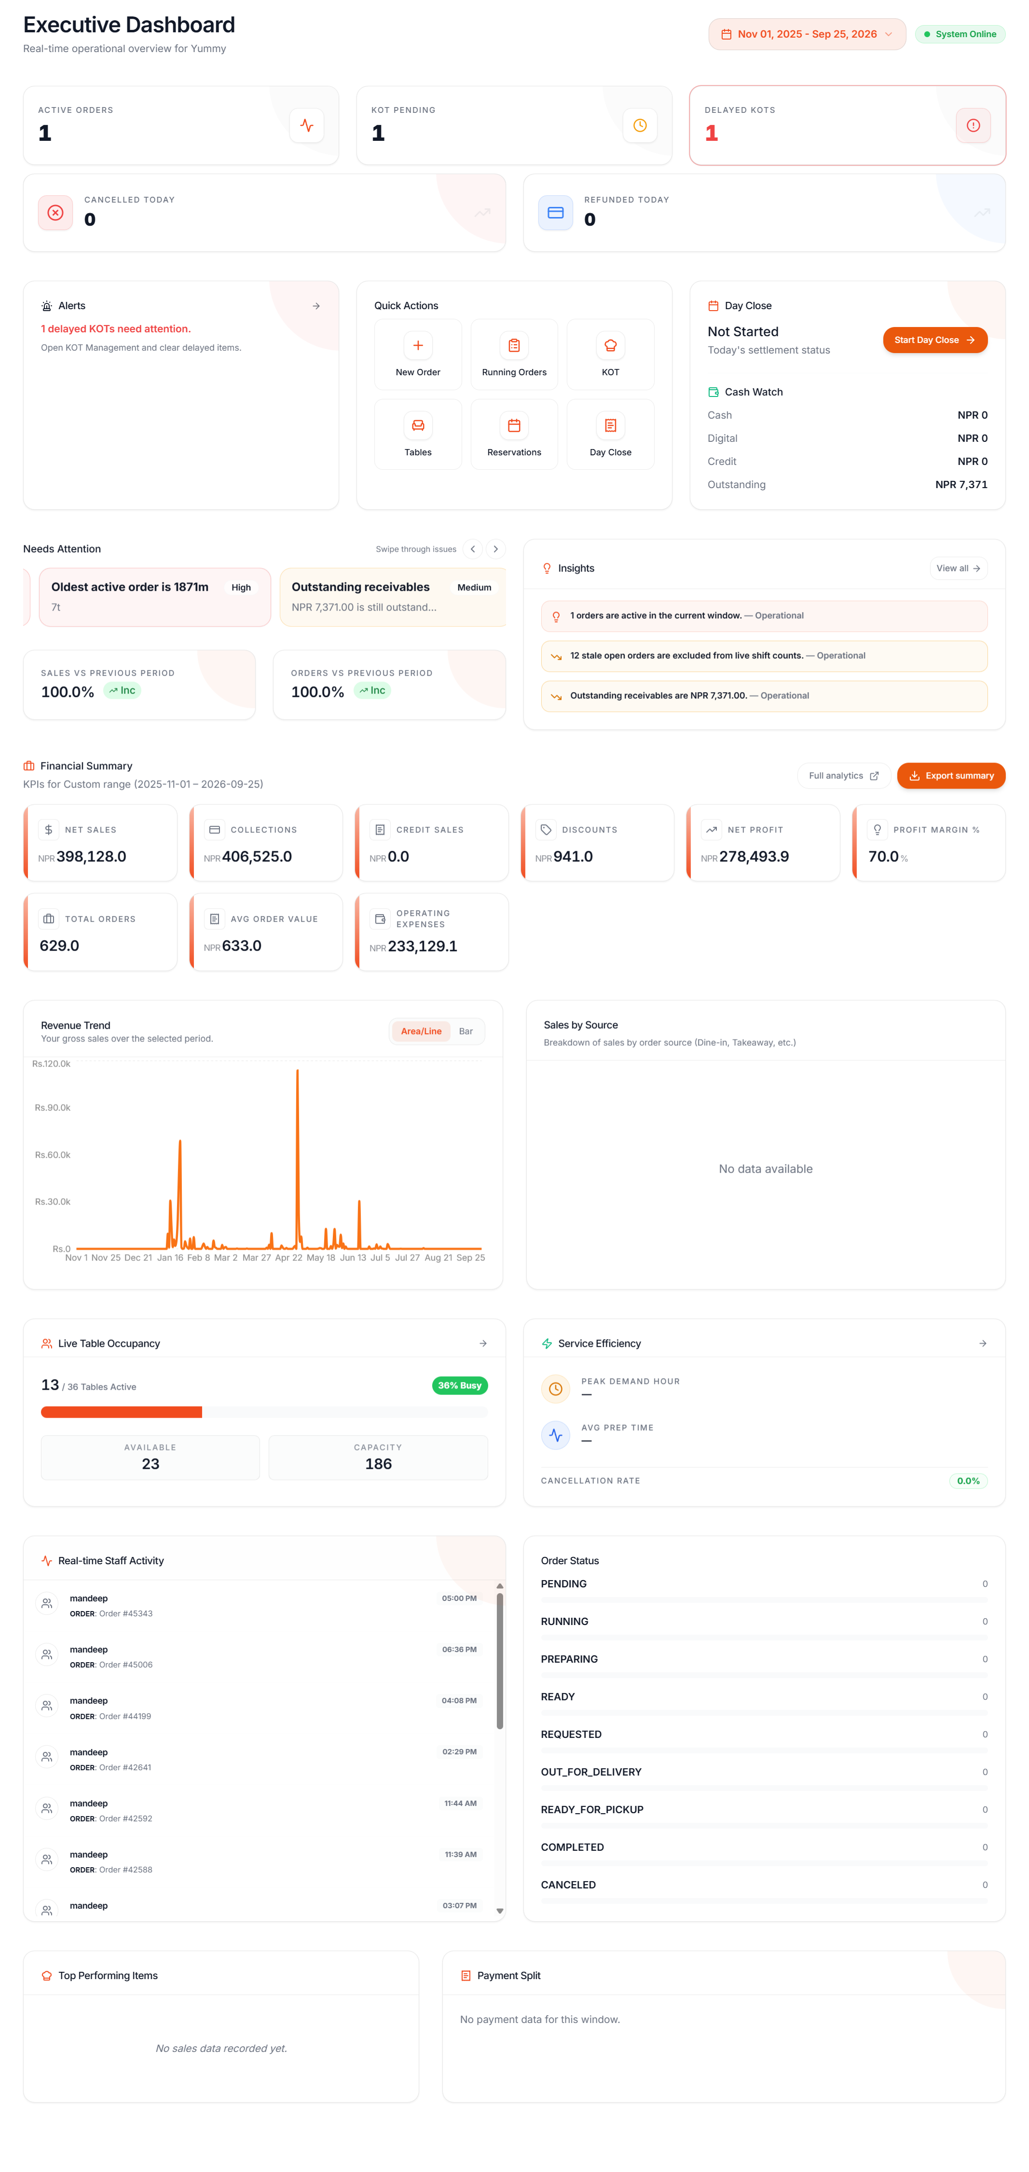Open the 'Oldest active order is 1871m' card
The height and width of the screenshot is (2172, 1029).
tap(154, 597)
